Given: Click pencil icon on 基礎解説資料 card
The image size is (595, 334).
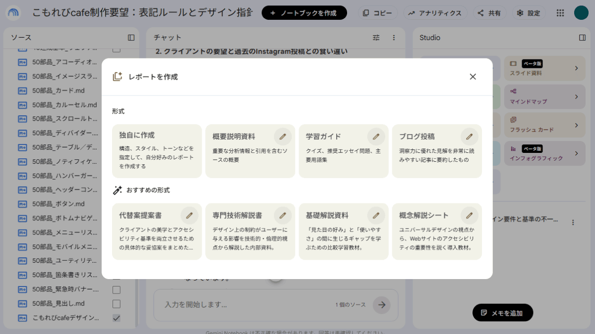Looking at the screenshot, I should pyautogui.click(x=376, y=215).
